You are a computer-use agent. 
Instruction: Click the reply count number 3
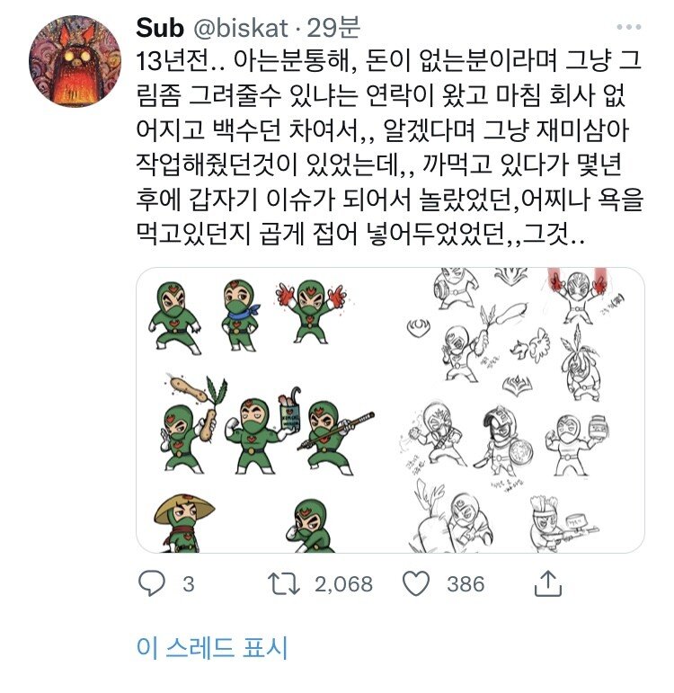pyautogui.click(x=189, y=584)
